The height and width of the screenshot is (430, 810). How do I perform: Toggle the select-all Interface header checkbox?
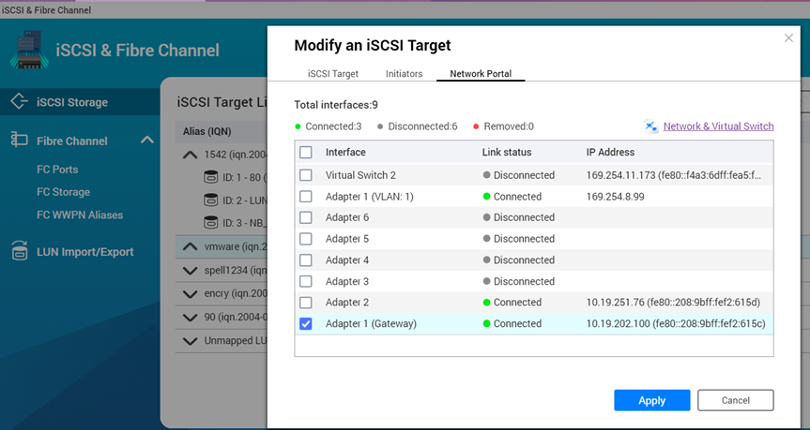tap(306, 152)
